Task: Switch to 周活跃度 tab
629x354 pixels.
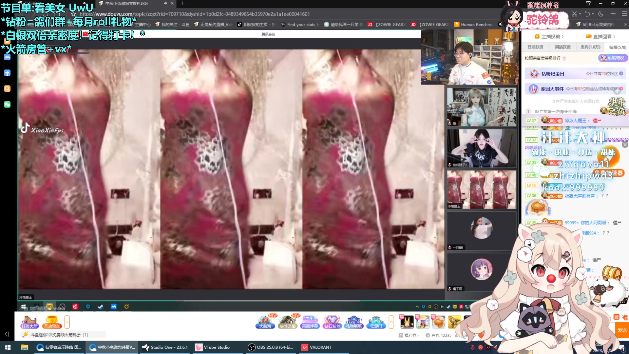Action: pyautogui.click(x=563, y=47)
